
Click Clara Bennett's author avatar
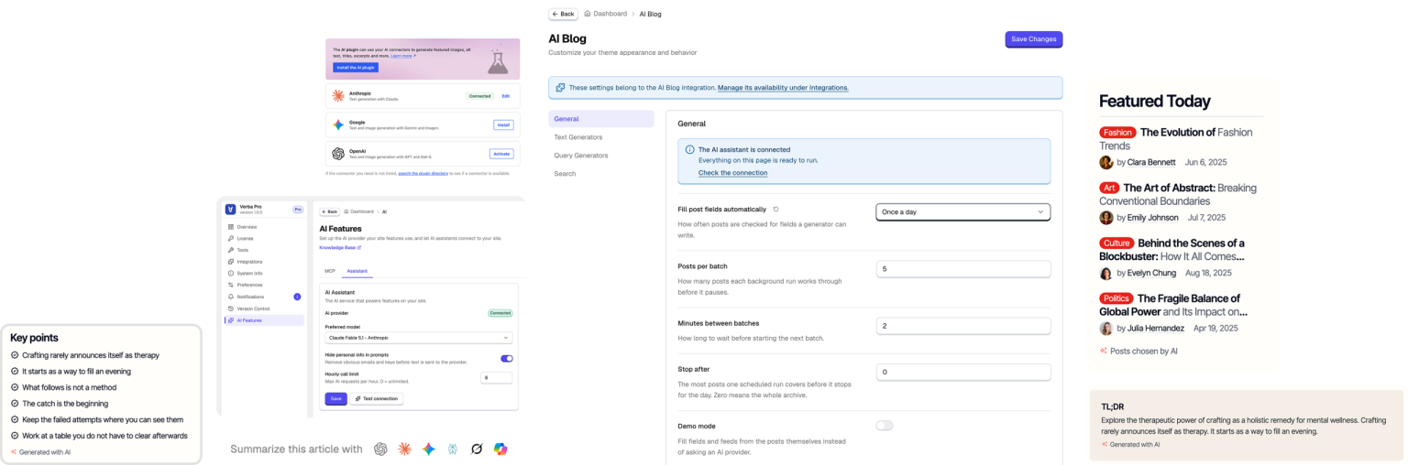[x=1106, y=162]
